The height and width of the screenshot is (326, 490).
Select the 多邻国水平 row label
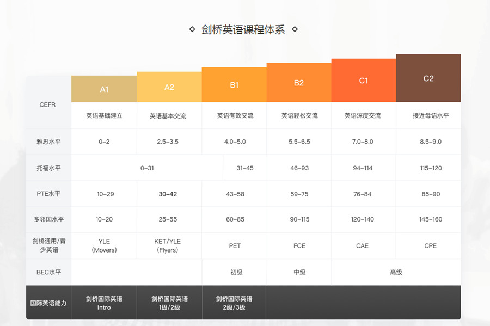point(48,219)
